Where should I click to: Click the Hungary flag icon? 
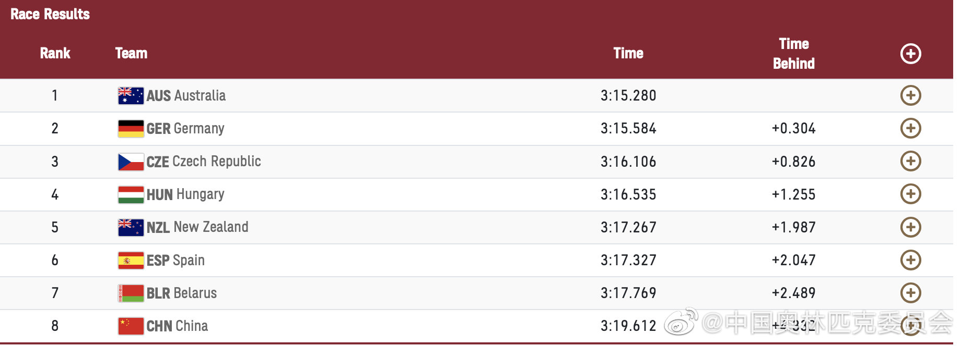click(x=131, y=194)
